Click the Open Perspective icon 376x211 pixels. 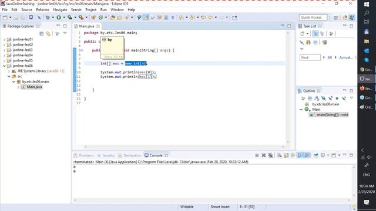pyautogui.click(x=335, y=18)
